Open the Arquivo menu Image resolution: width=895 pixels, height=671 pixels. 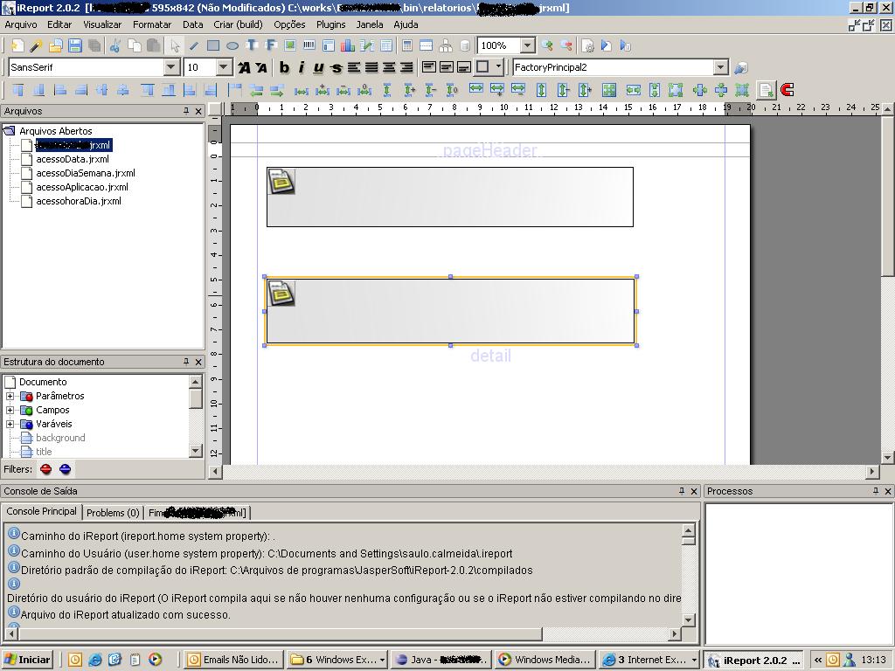(x=21, y=24)
